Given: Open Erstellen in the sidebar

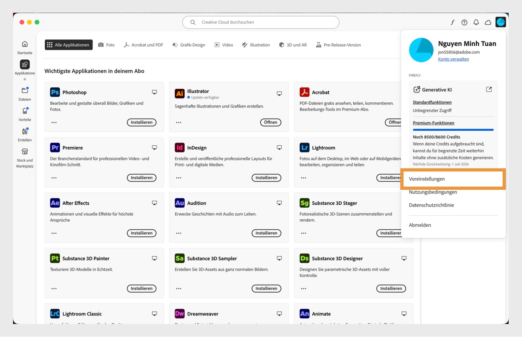Looking at the screenshot, I should pyautogui.click(x=25, y=131).
